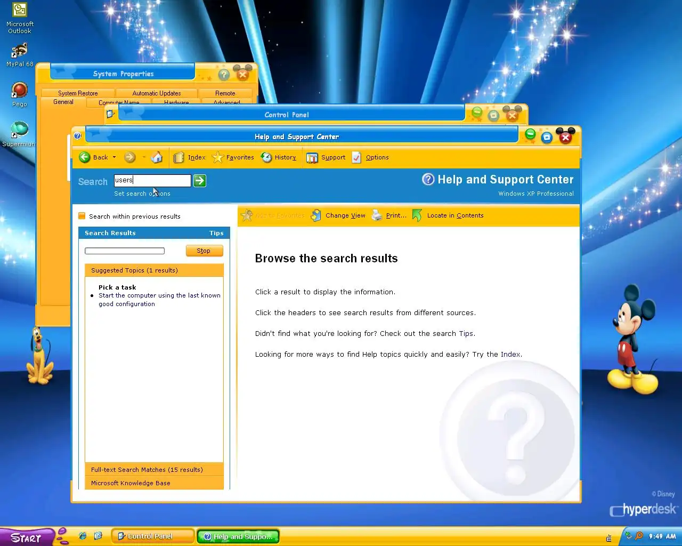This screenshot has height=546, width=682.
Task: Open the Index toolbar item
Action: (x=190, y=157)
